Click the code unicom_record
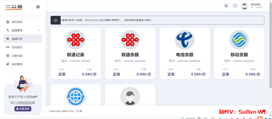The width and height of the screenshot is (272, 119). tap(80, 61)
